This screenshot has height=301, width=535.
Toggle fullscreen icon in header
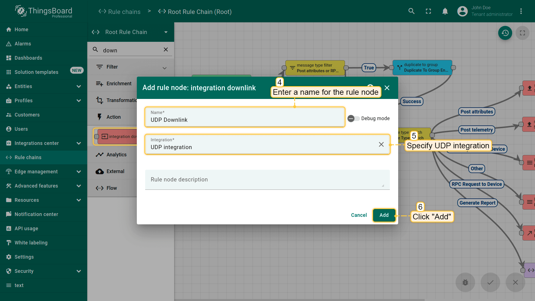(428, 11)
